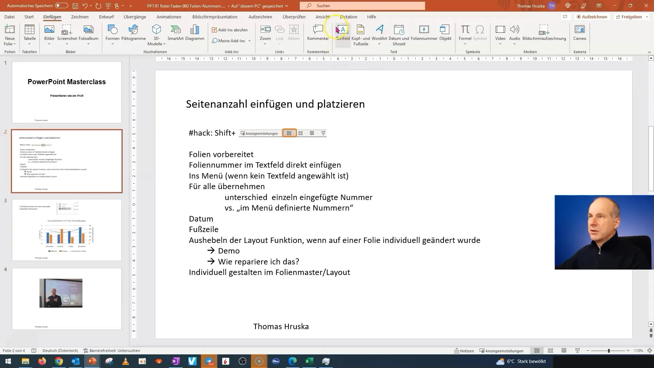
Task: Click the Deutsch (Österreich) language indicator
Action: point(60,351)
